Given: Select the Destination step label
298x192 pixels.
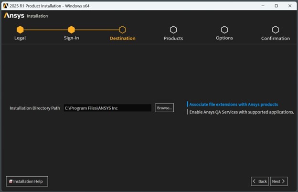Looking at the screenshot, I should (x=123, y=38).
